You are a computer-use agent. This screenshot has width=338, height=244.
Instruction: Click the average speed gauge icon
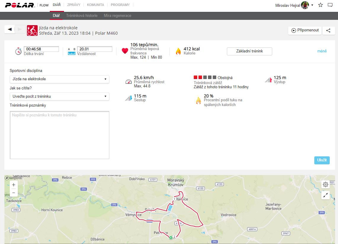pyautogui.click(x=129, y=82)
